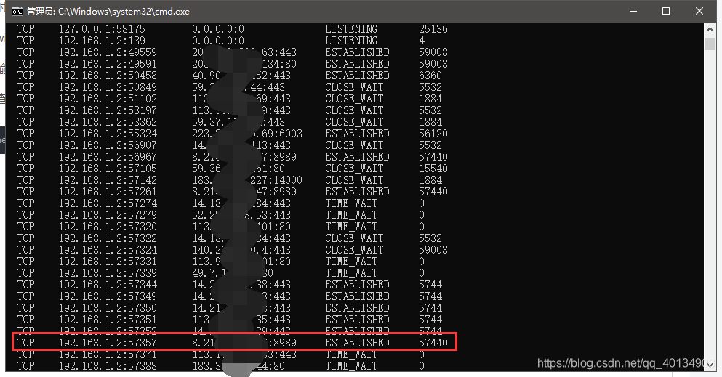This screenshot has width=722, height=377.
Task: Select local address 192.168.1.2:57349
Action: [108, 296]
